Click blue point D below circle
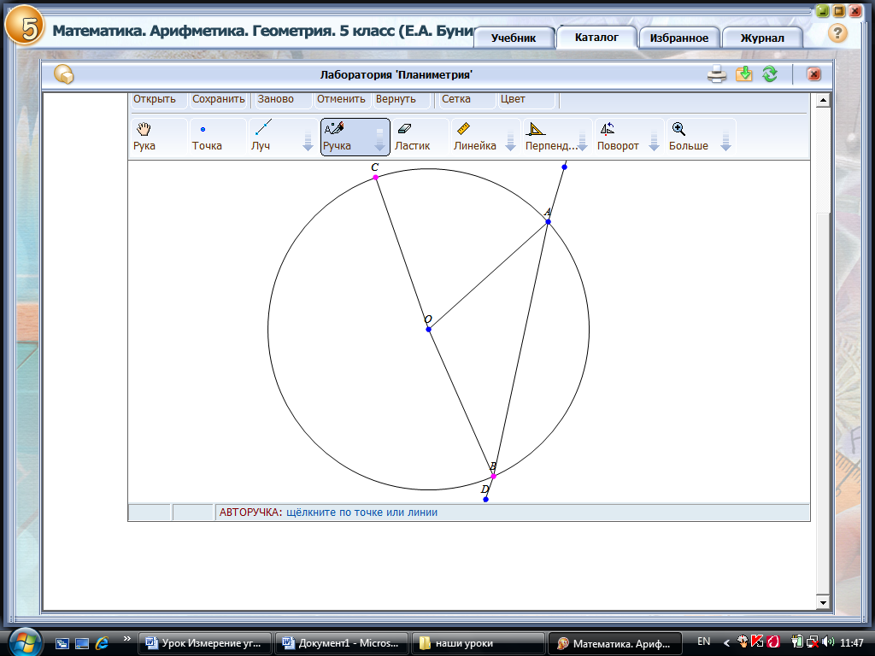This screenshot has width=875, height=656. (485, 499)
